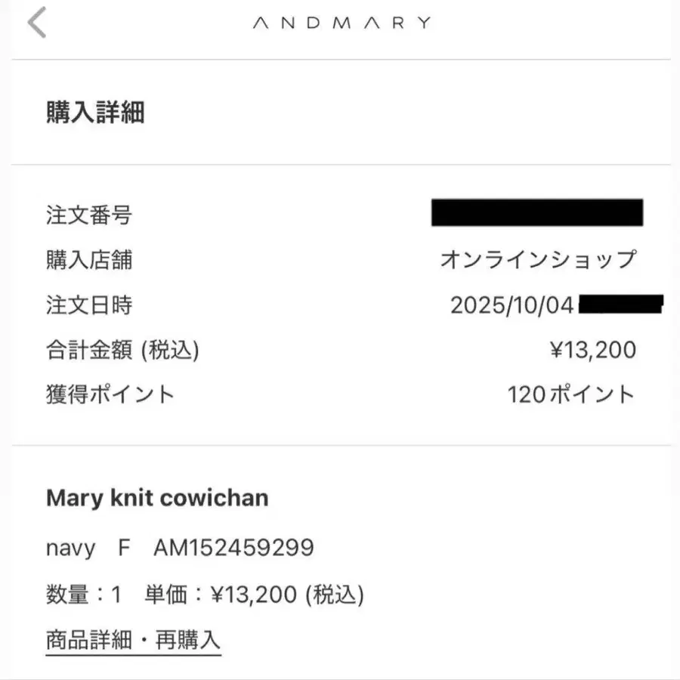Click the 獲得ポイント label
This screenshot has width=680, height=680.
tap(110, 394)
